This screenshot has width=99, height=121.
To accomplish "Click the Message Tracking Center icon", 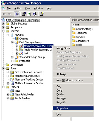I will pyautogui.click(x=12, y=80).
